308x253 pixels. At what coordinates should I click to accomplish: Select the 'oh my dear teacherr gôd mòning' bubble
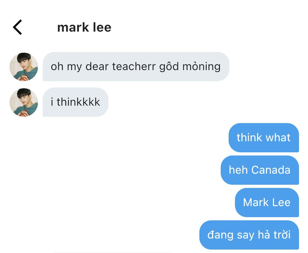tap(136, 66)
